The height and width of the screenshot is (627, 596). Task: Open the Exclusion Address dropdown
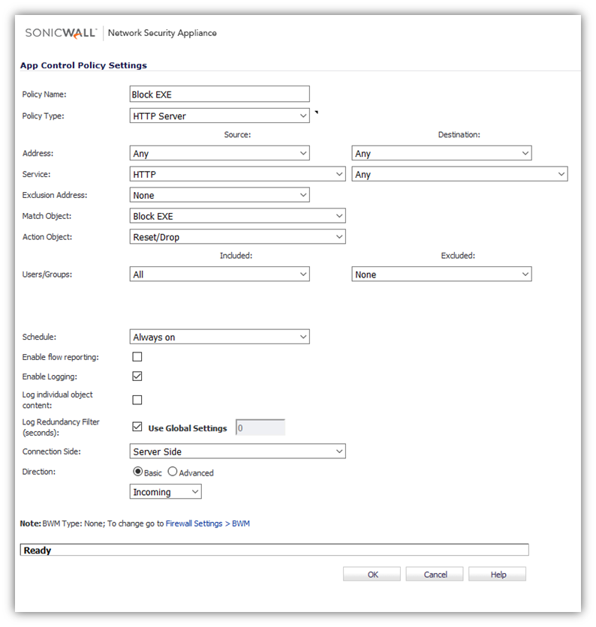[219, 196]
